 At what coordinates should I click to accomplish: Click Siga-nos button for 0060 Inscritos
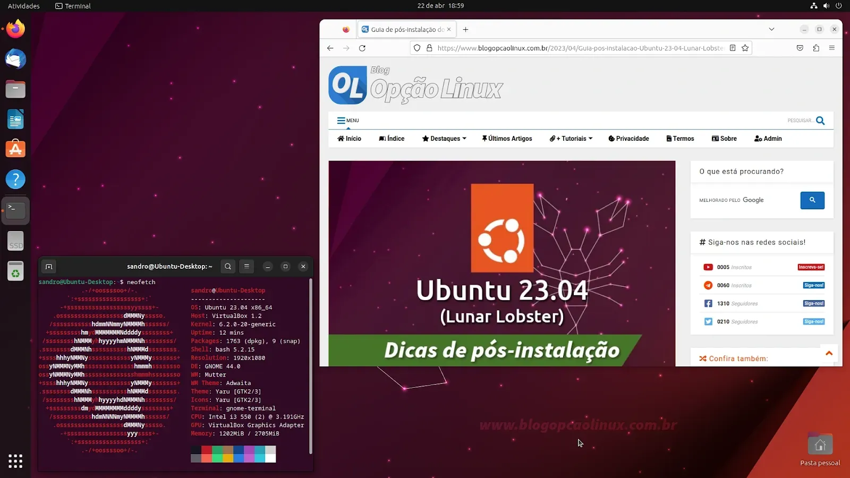pyautogui.click(x=813, y=285)
